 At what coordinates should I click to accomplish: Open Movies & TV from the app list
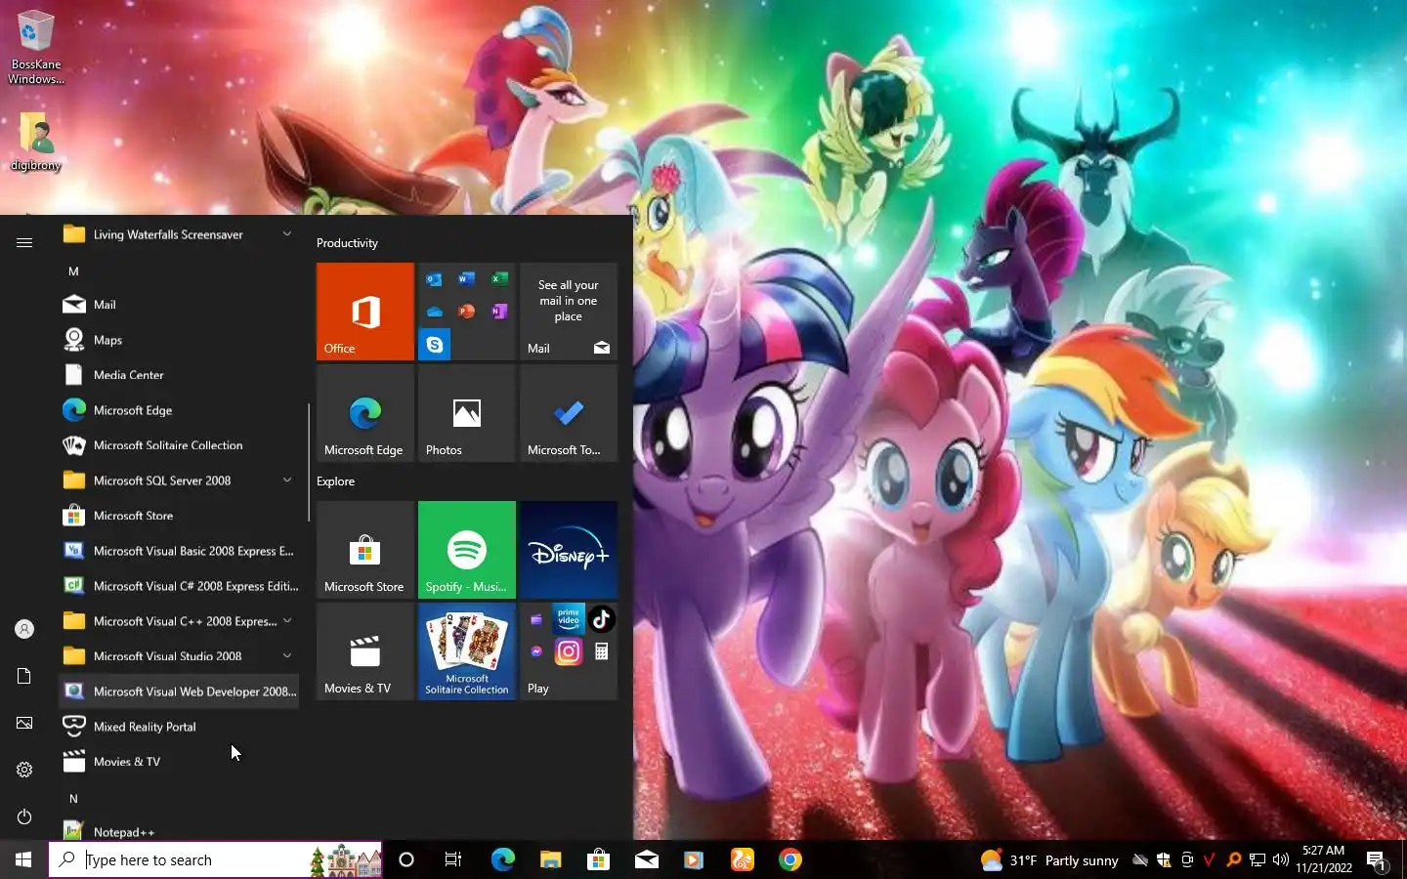click(179, 762)
